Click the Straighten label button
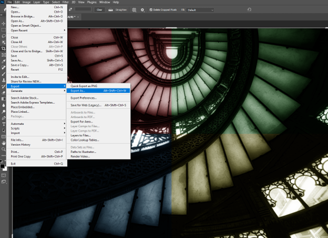Viewport: 328px width, 238px height. click(121, 10)
